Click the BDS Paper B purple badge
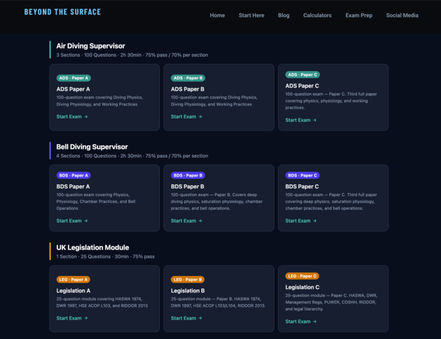This screenshot has height=339, width=441. 188,175
